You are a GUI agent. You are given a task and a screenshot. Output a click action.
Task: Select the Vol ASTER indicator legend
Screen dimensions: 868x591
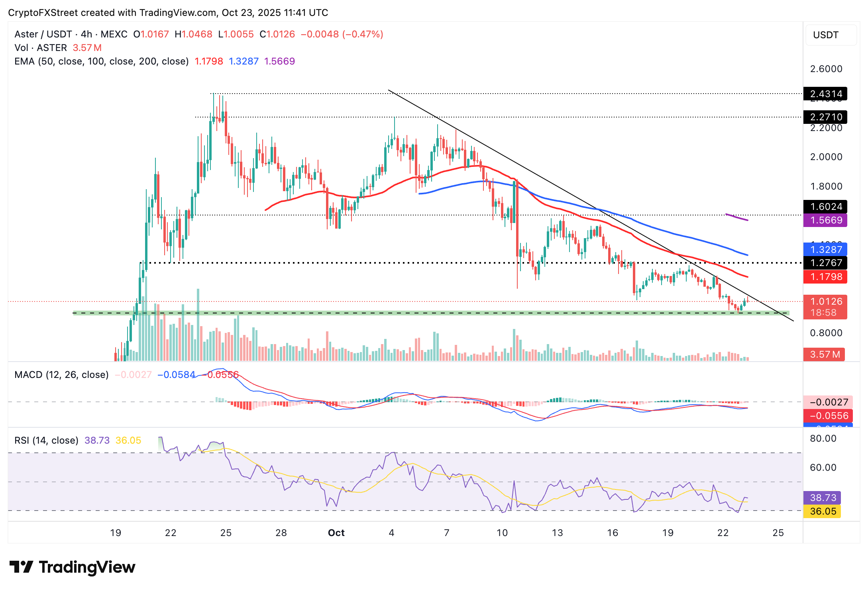[x=40, y=48]
